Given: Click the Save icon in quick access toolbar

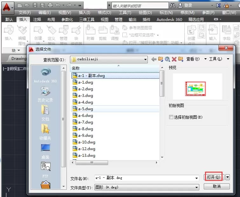Looking at the screenshot, I should tap(35, 5).
